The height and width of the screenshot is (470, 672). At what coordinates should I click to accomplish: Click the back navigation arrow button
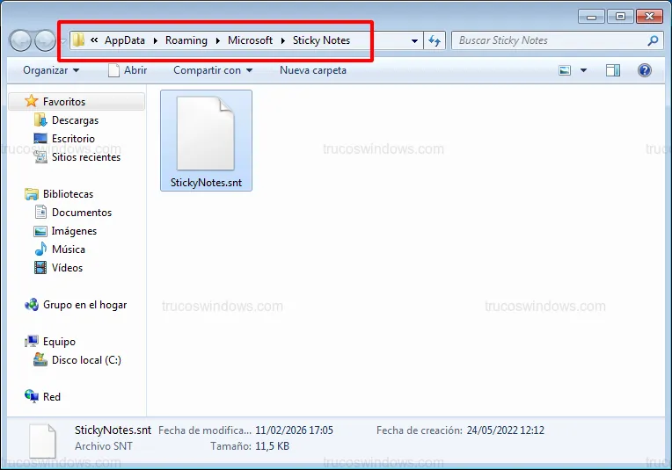[x=21, y=40]
